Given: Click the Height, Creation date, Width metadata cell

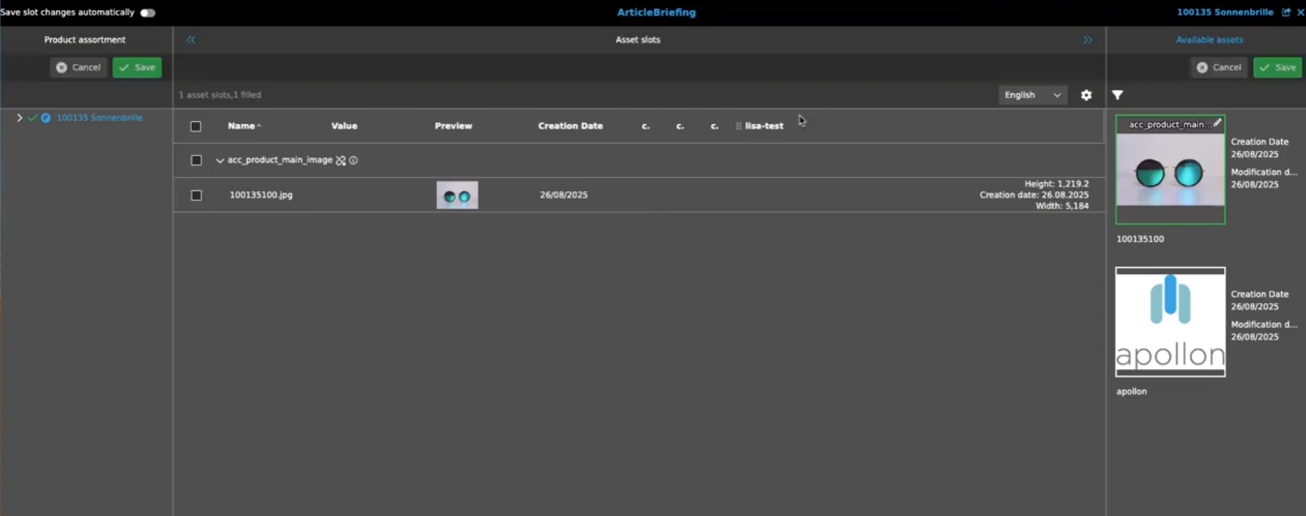Looking at the screenshot, I should click(x=1034, y=195).
